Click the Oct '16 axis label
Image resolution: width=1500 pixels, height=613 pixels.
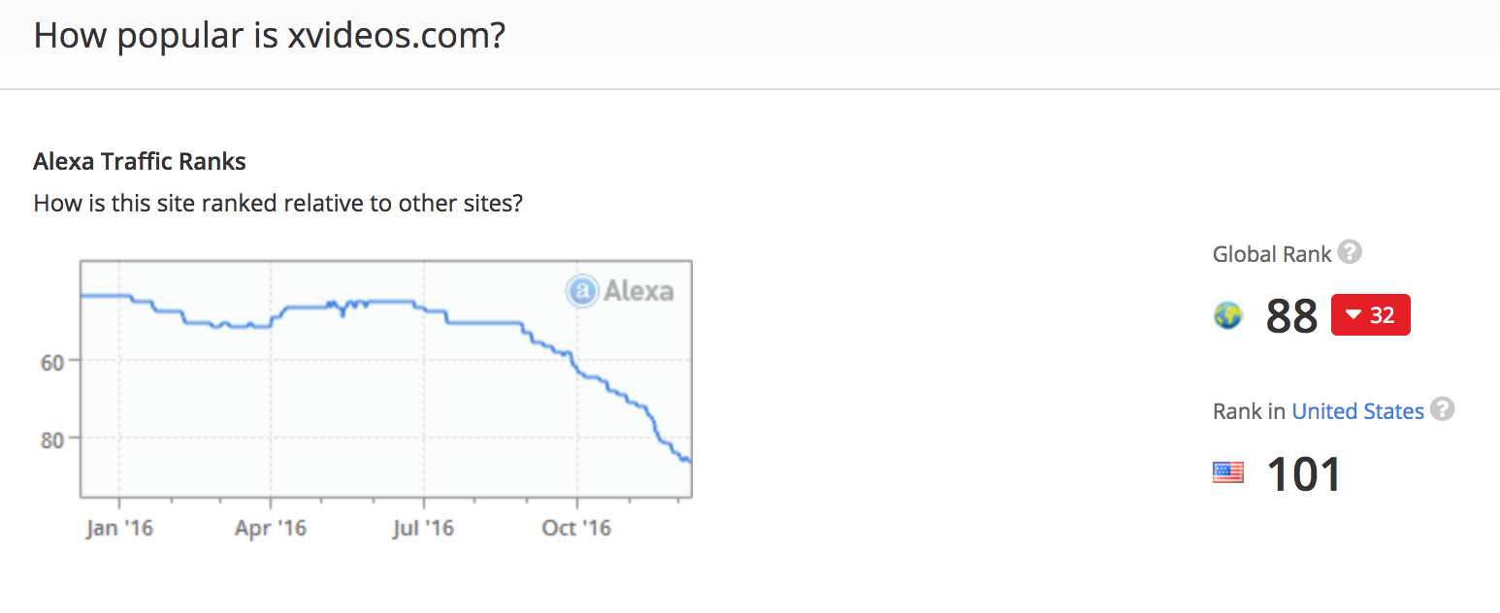[576, 529]
